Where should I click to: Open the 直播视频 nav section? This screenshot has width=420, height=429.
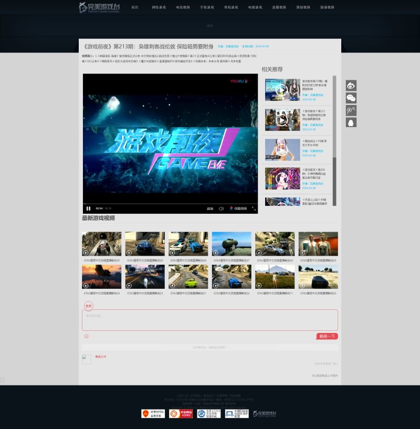[279, 7]
